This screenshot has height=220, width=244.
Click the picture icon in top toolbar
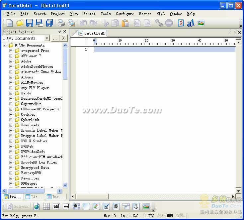click(201, 23)
